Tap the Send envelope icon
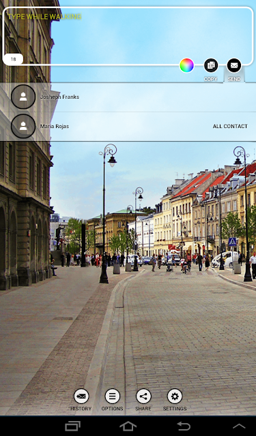The width and height of the screenshot is (256, 436). 234,65
